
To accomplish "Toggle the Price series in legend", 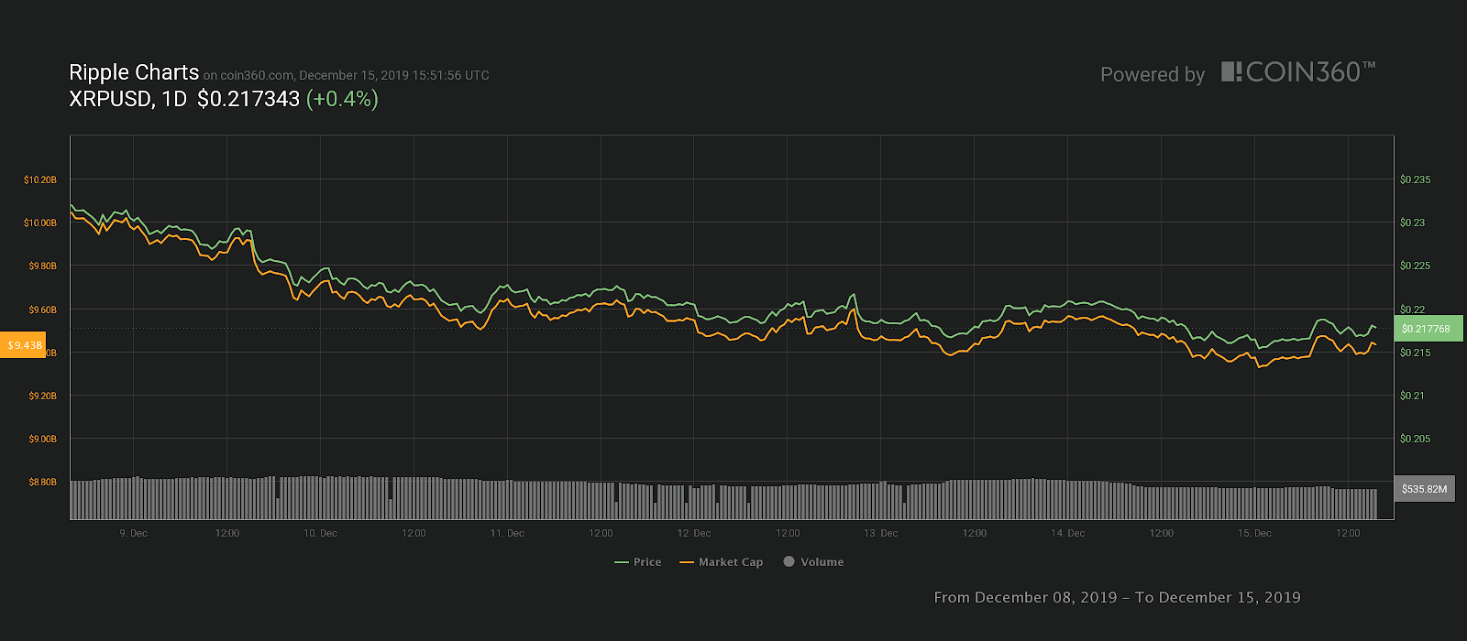I will point(638,562).
